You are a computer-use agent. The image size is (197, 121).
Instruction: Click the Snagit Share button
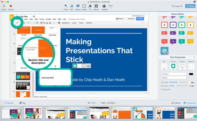point(190,6)
